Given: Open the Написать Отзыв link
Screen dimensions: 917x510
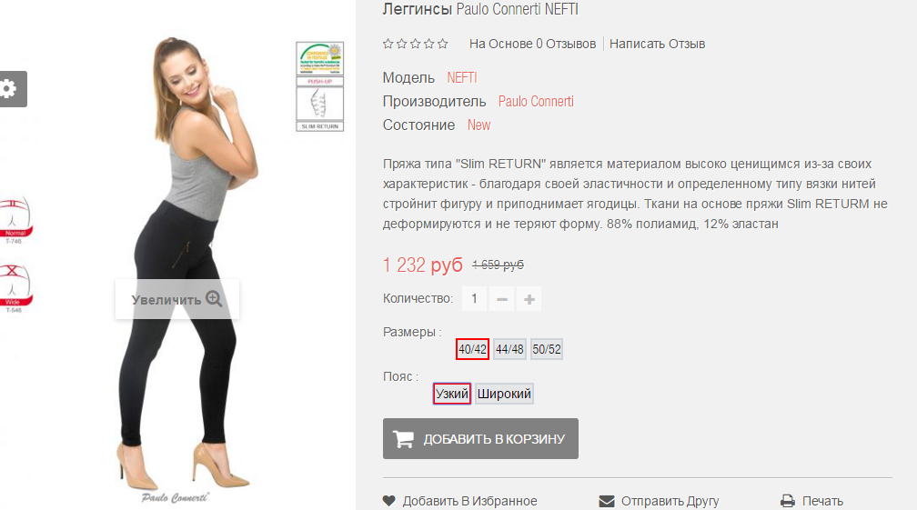Looking at the screenshot, I should coord(658,44).
